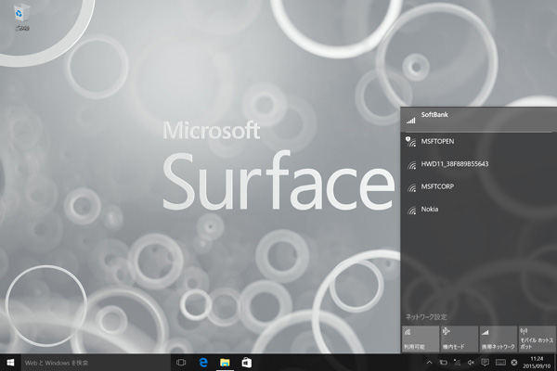Toggle the 携帯ネットワーク cellular tile
The image size is (557, 371).
[x=499, y=339]
